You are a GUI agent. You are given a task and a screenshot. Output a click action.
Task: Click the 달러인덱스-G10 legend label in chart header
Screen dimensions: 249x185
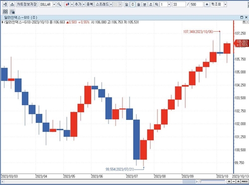coord(17,22)
